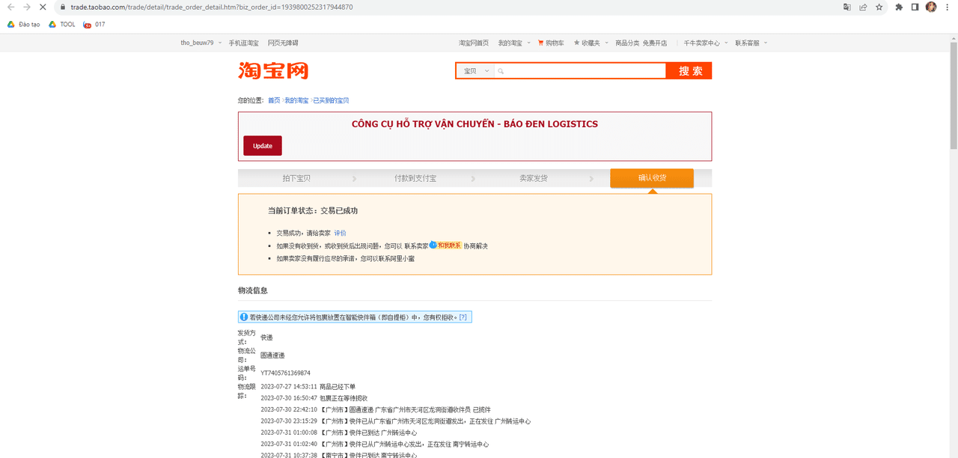Expand the 收藏夹 favorites dropdown

point(591,43)
